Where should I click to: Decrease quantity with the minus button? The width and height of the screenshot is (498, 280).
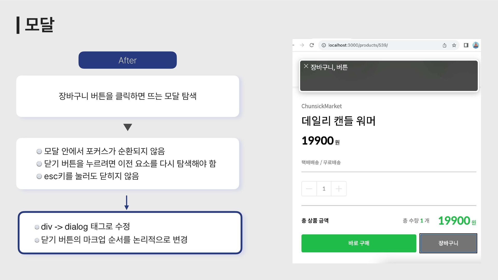click(x=309, y=189)
